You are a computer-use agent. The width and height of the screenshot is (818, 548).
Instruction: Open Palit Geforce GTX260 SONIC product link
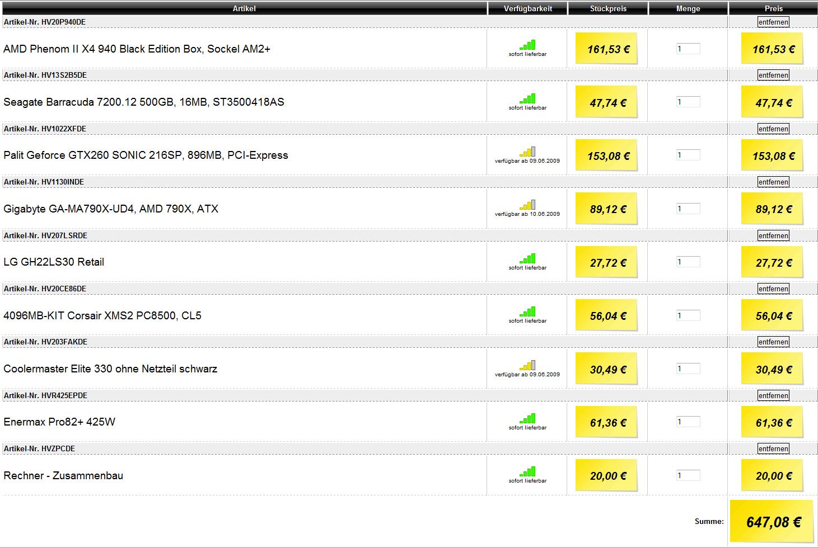click(146, 155)
